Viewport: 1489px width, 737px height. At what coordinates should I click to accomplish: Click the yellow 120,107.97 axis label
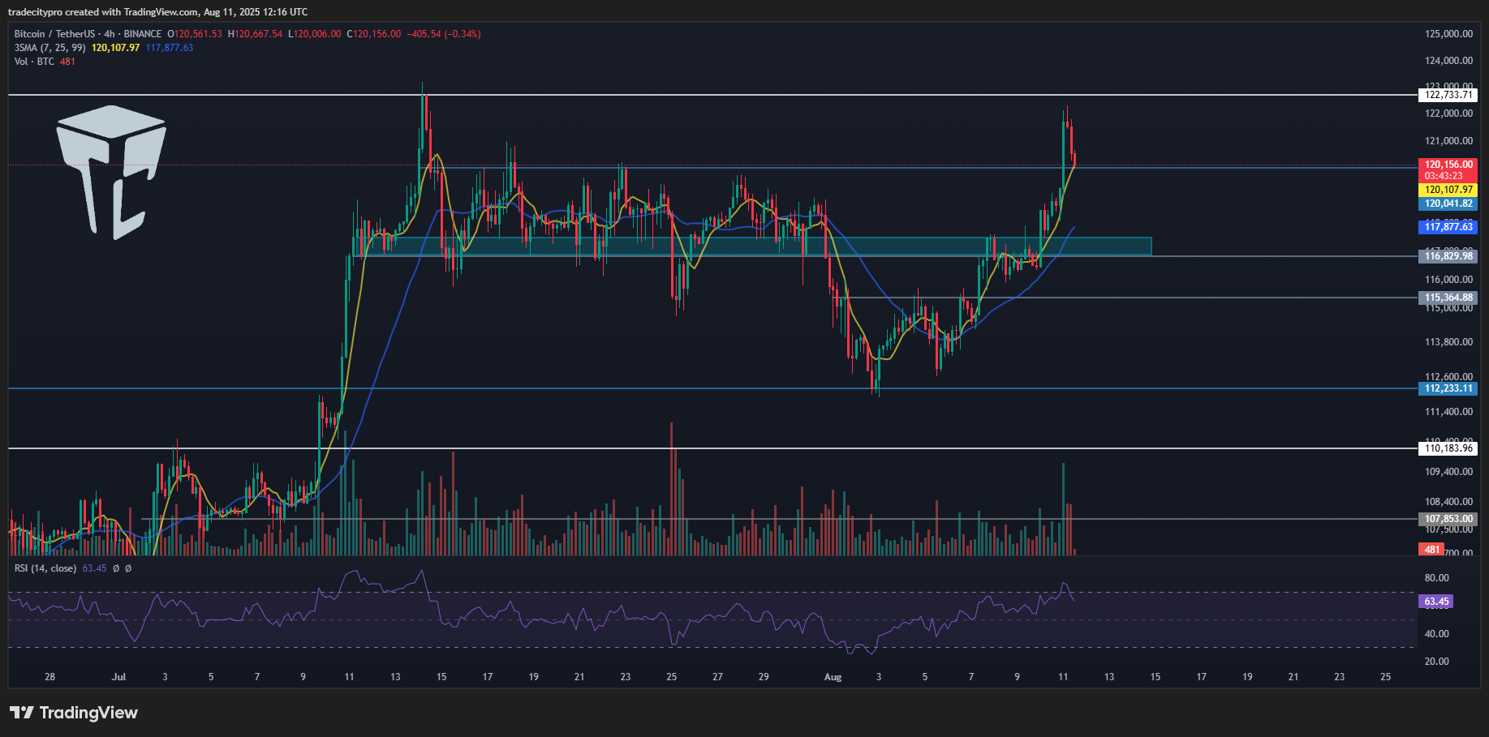pos(1448,190)
